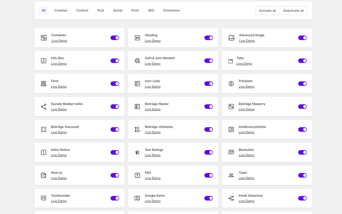The image size is (342, 214).
Task: Open Live Demo link for Blockzitat
Action: (246, 155)
